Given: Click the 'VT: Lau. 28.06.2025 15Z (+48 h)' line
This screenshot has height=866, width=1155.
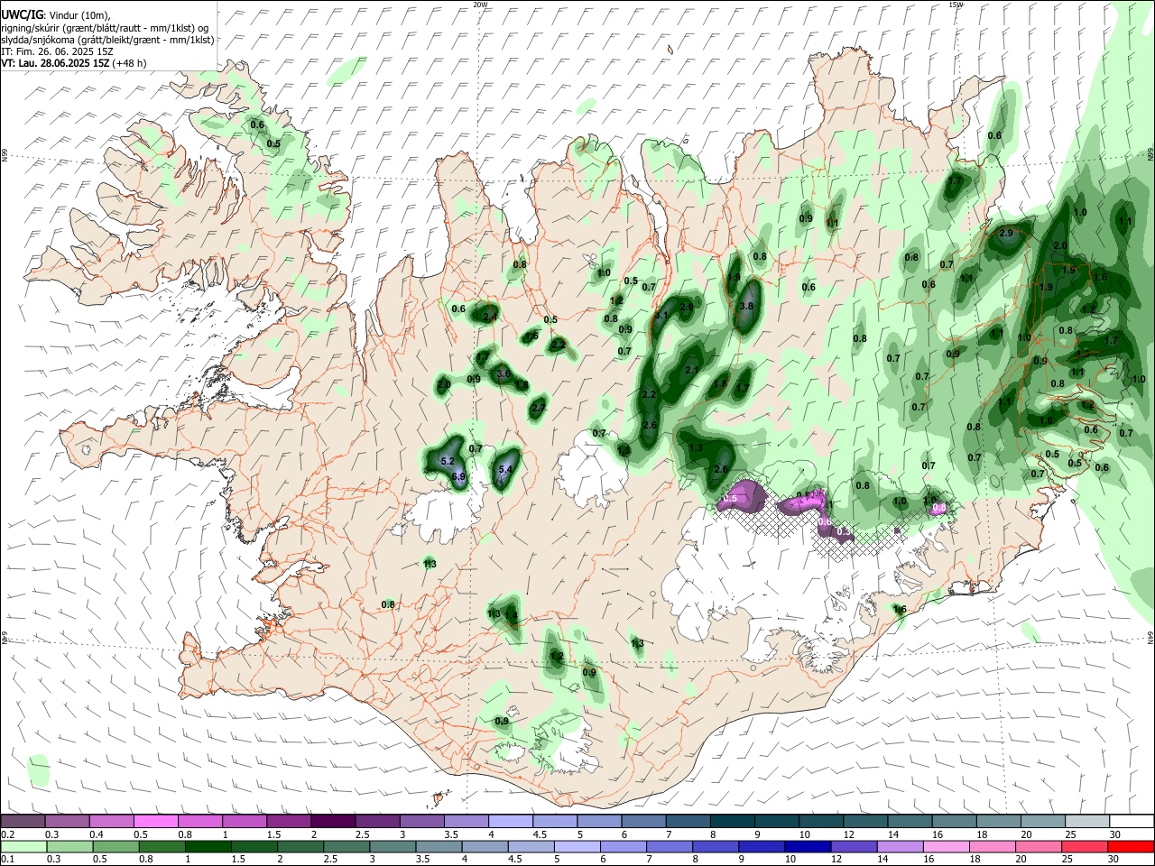Looking at the screenshot, I should 74,63.
